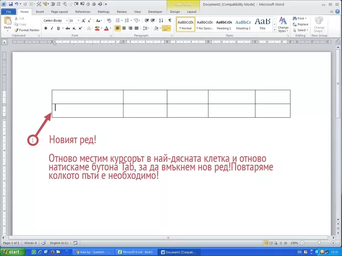Open the font size dropdown

78,21
